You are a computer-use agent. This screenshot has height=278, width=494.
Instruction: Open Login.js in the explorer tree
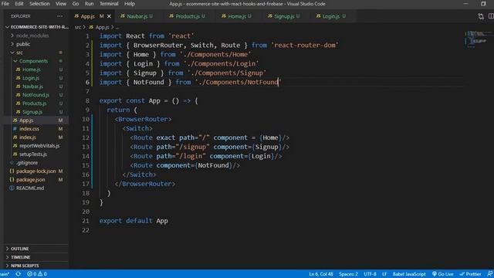tap(31, 78)
